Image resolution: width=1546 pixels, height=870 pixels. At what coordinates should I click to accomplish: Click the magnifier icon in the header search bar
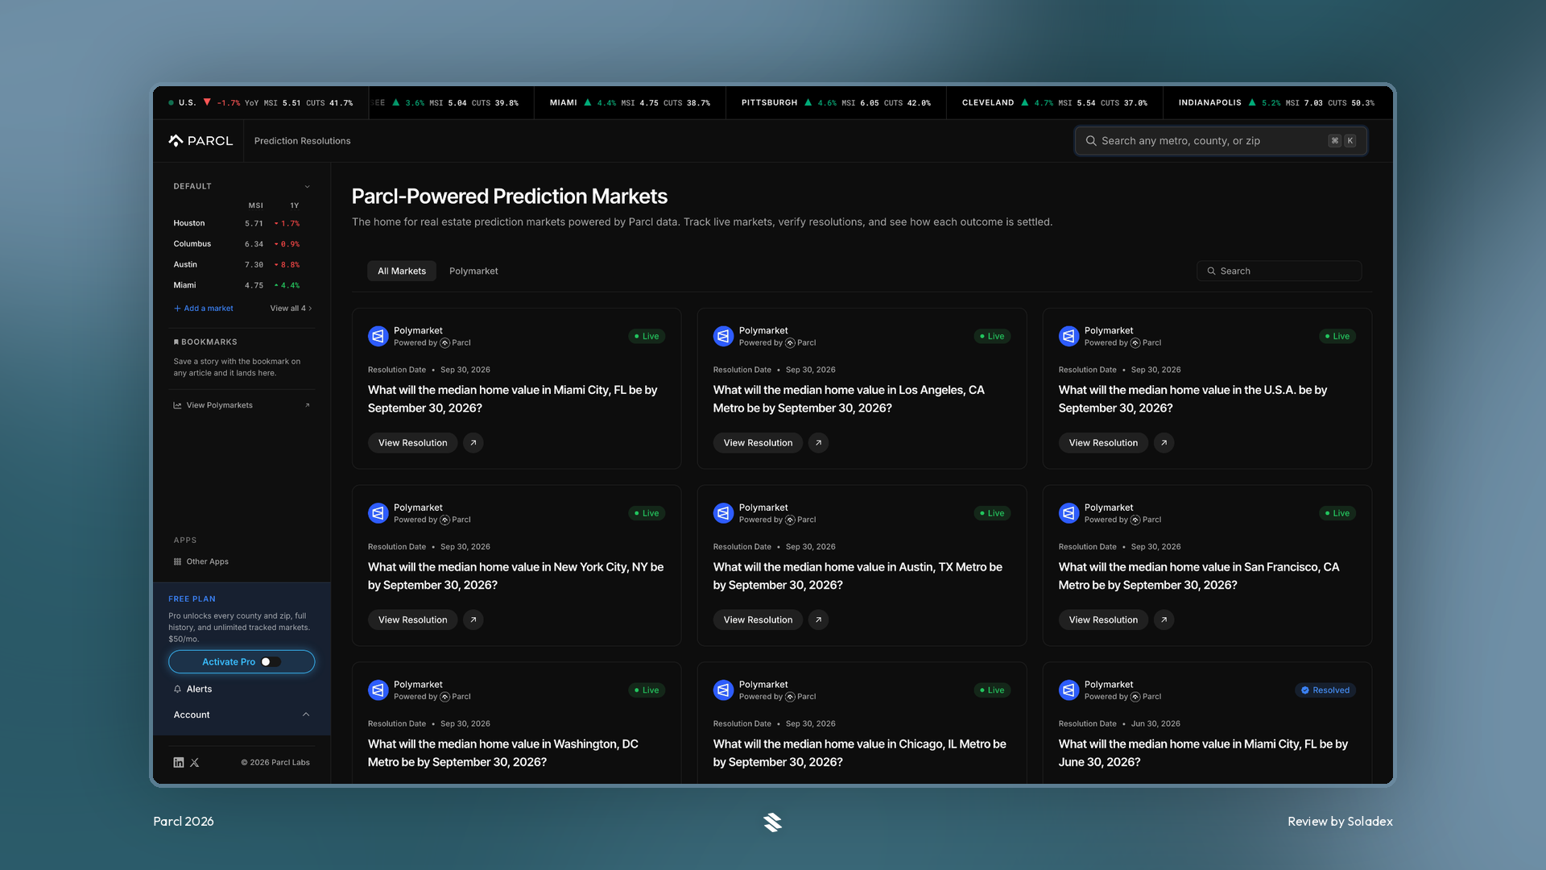1091,141
